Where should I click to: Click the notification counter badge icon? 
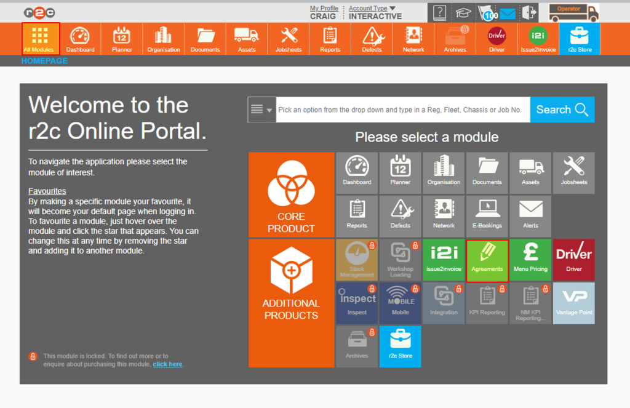pos(488,14)
